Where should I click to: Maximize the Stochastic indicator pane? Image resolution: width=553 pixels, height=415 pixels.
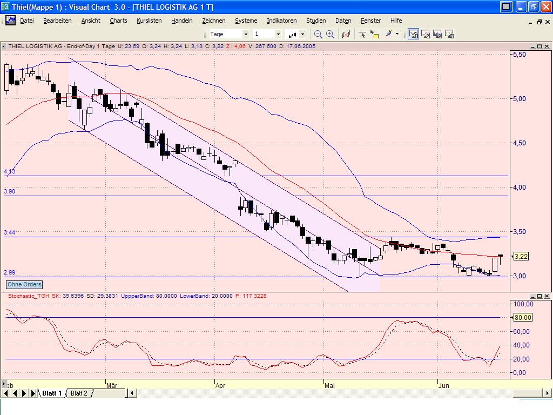[539, 296]
